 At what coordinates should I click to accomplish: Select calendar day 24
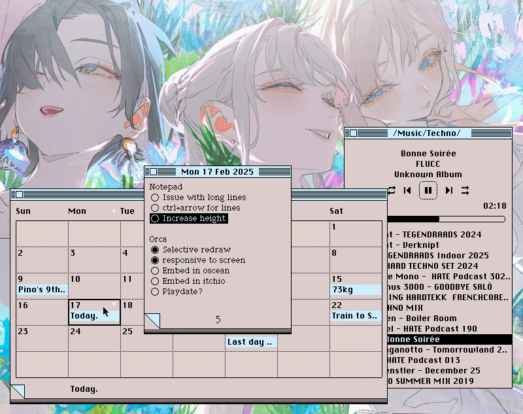click(x=94, y=339)
